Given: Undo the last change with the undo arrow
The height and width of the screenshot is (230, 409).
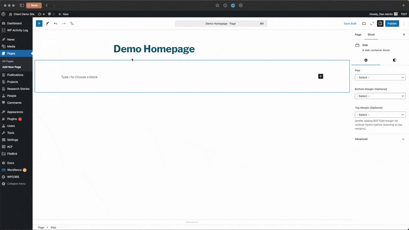Looking at the screenshot, I should (55, 23).
